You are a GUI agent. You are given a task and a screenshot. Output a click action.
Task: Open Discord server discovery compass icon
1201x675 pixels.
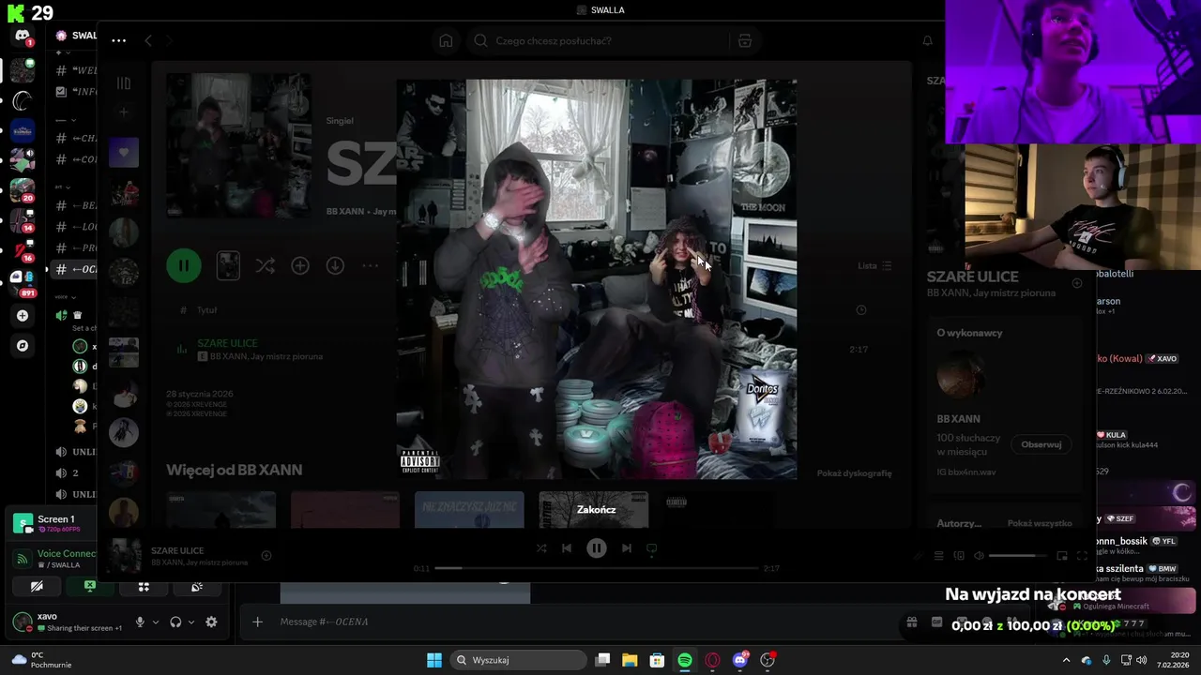click(23, 346)
